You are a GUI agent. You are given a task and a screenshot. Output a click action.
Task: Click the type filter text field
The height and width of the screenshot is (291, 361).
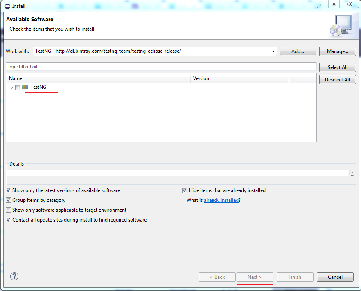tap(161, 67)
